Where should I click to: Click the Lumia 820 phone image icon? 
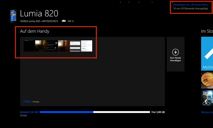[x=14, y=16]
